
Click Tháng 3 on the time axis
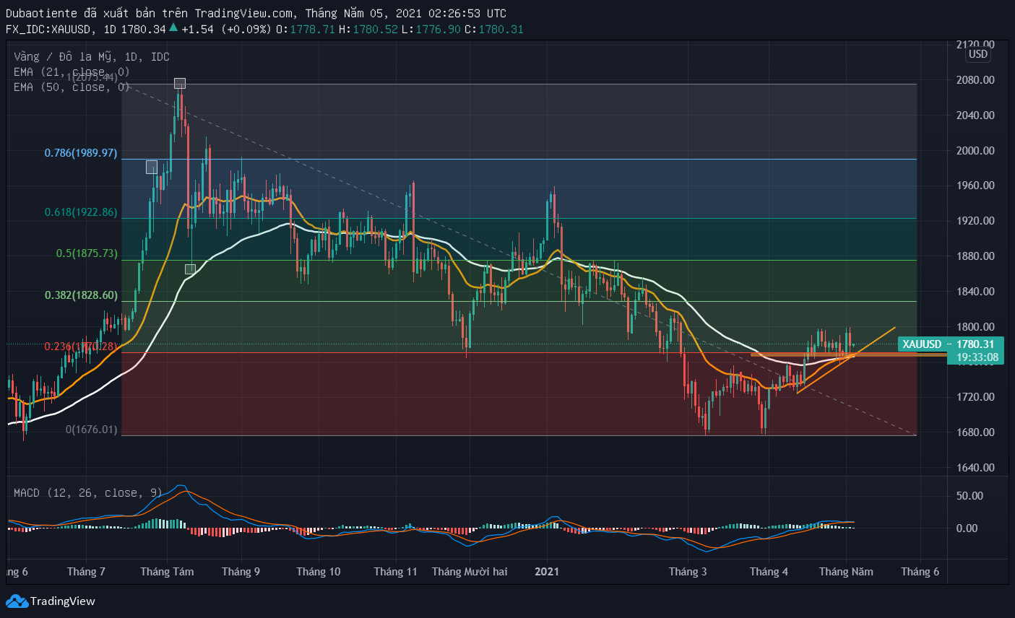pos(688,571)
